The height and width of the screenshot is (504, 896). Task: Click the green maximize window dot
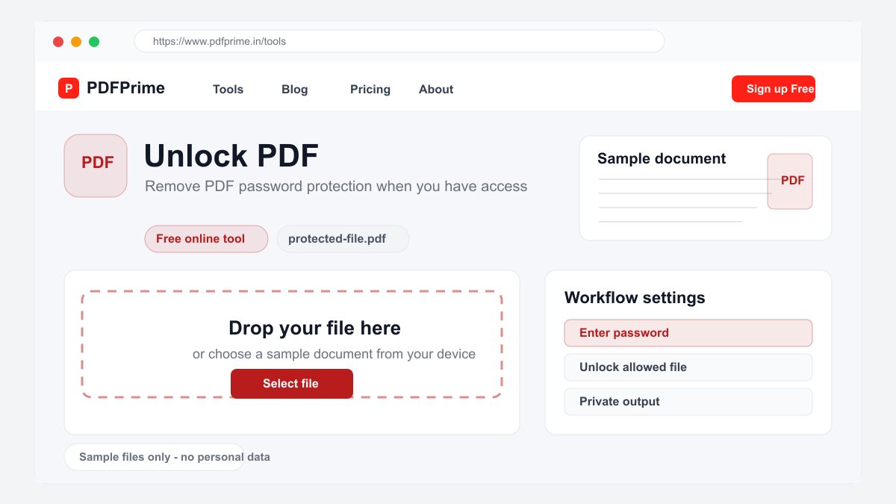coord(94,42)
